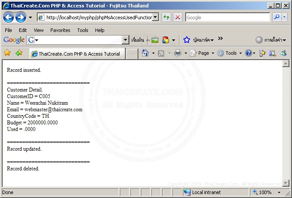Open the Edit menu
This screenshot has height=198, width=292.
pyautogui.click(x=23, y=30)
